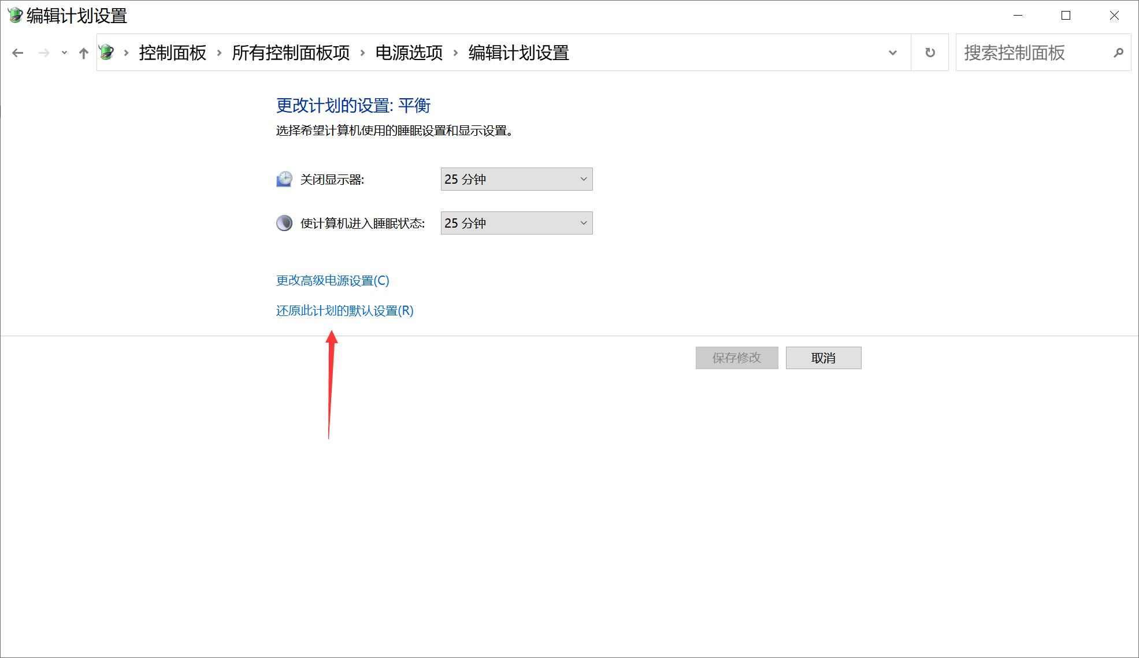Expand chevron after 电源选项
This screenshot has width=1139, height=658.
[x=455, y=53]
